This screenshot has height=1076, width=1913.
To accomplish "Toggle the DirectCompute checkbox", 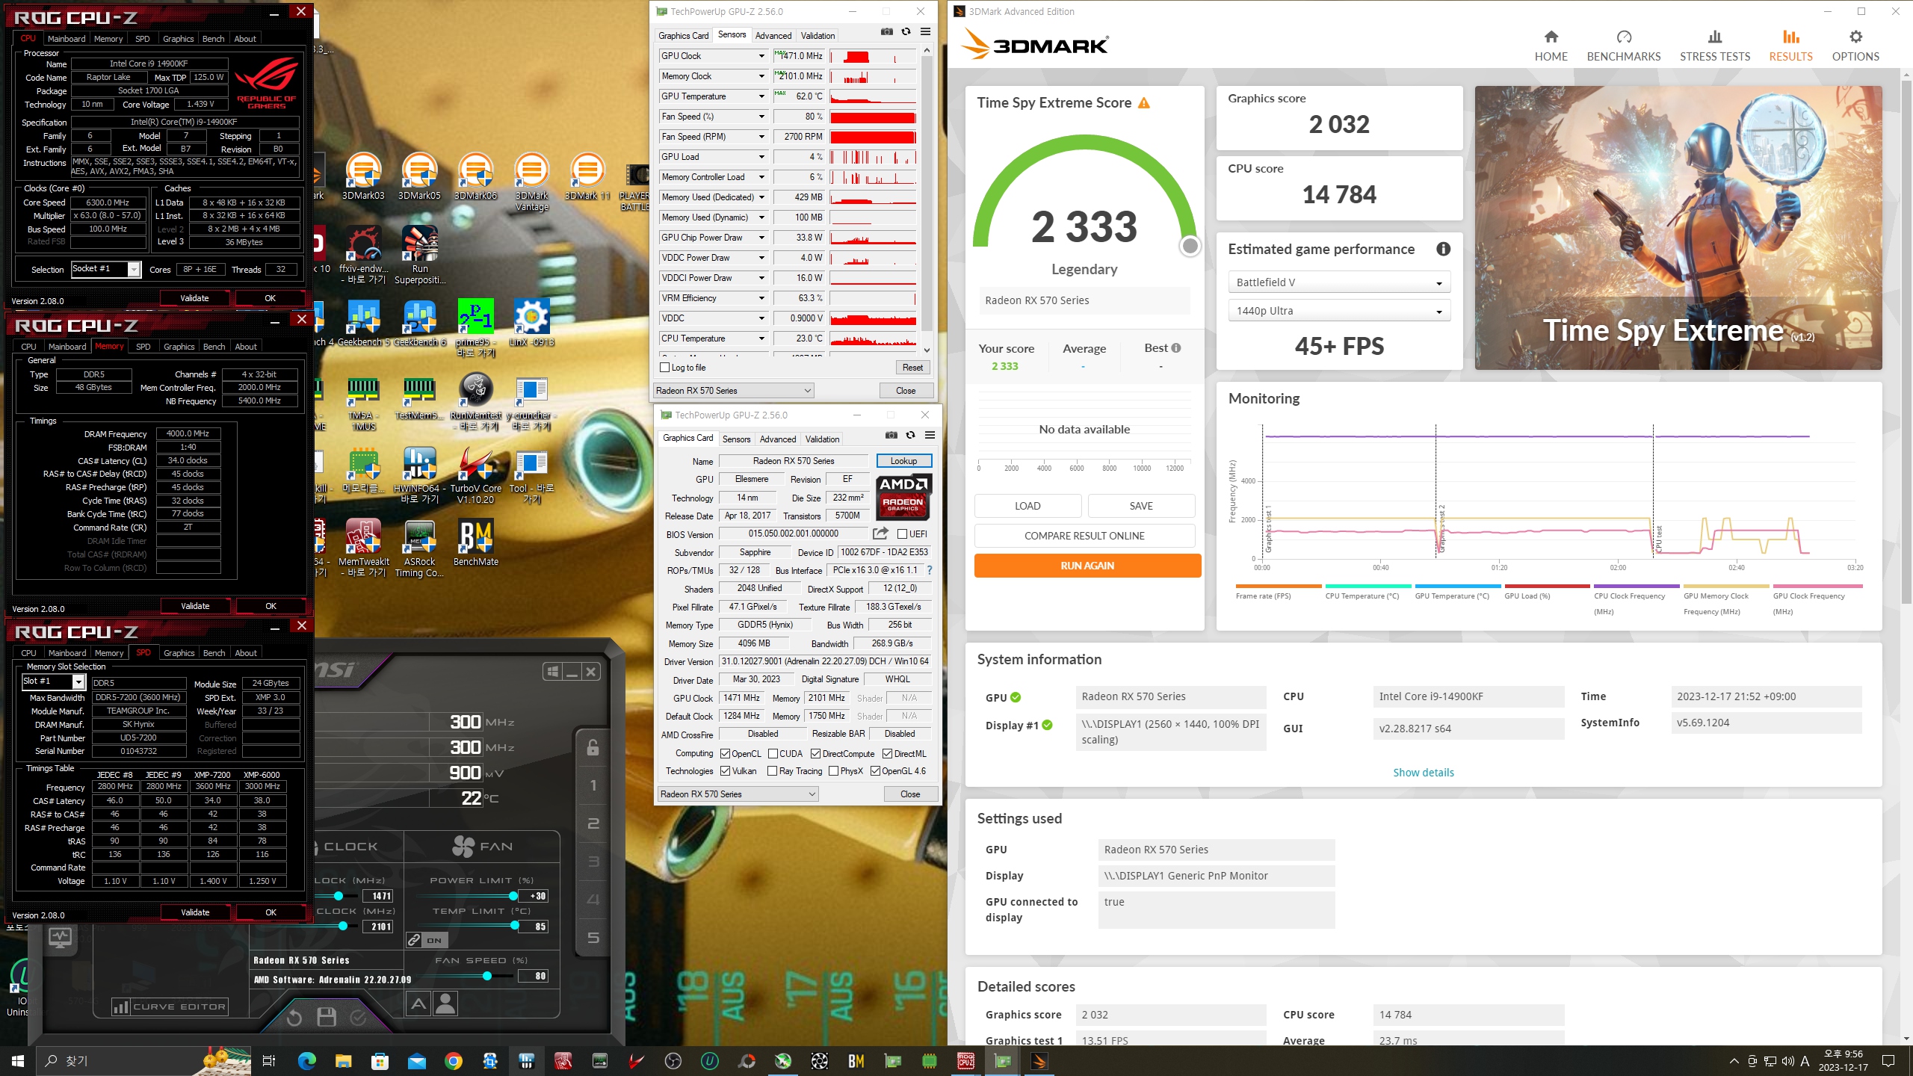I will (816, 754).
